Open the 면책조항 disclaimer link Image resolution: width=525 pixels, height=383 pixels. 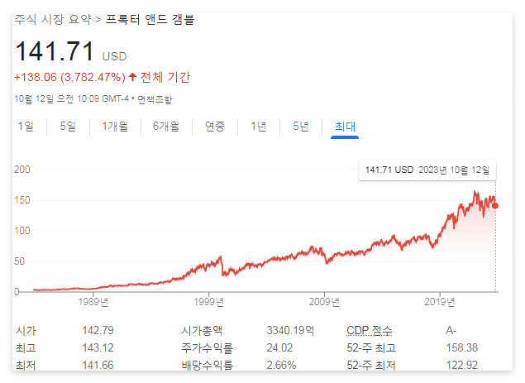click(x=155, y=99)
